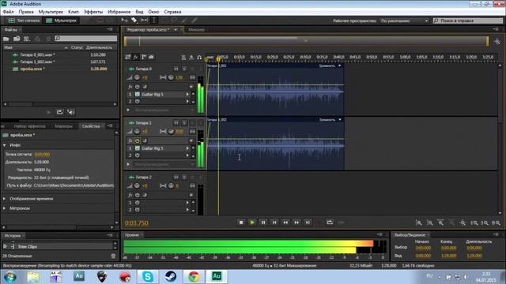Toggle auto-play in the Files panel
506x284 pixels.
(70, 112)
